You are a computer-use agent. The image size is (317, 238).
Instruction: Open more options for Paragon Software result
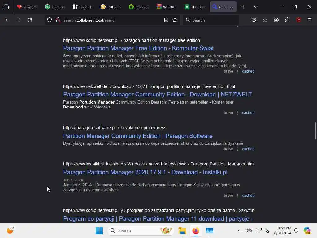(x=237, y=149)
